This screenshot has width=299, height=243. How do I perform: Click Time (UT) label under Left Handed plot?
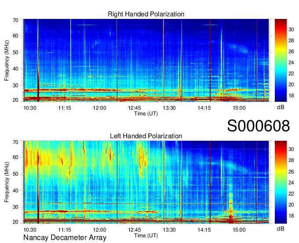pyautogui.click(x=146, y=236)
